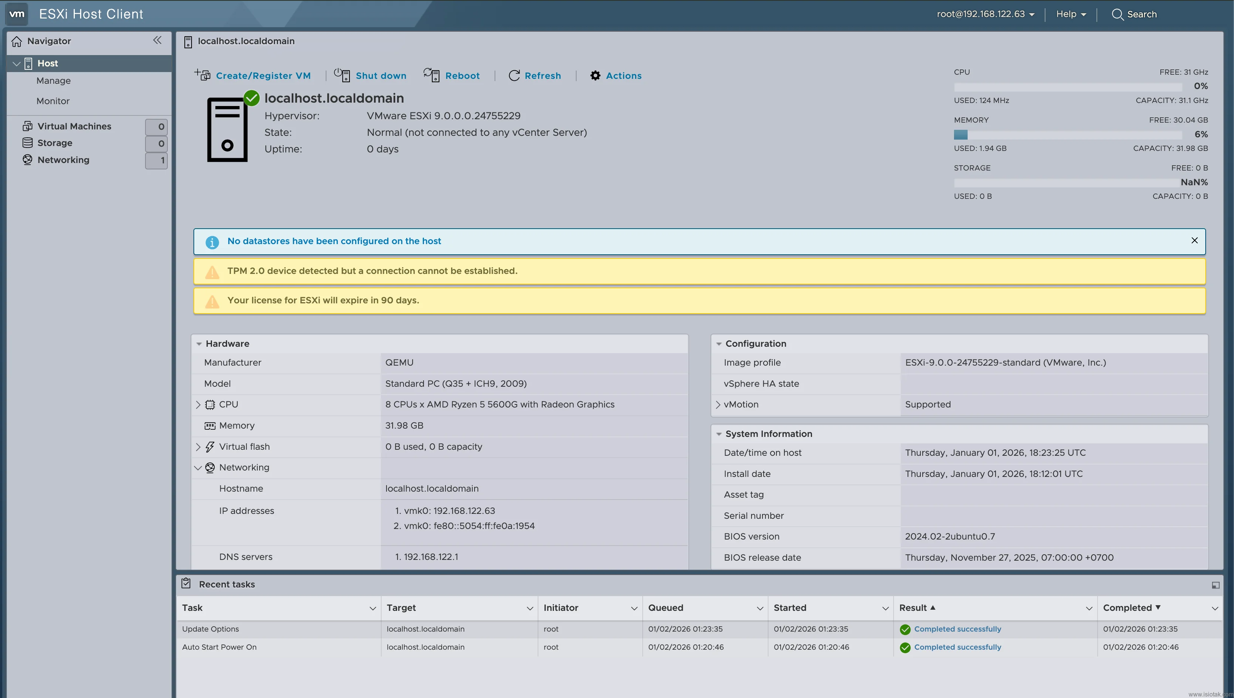Viewport: 1234px width, 698px height.
Task: Click the warning triangle on the license expiry alert
Action: 212,301
